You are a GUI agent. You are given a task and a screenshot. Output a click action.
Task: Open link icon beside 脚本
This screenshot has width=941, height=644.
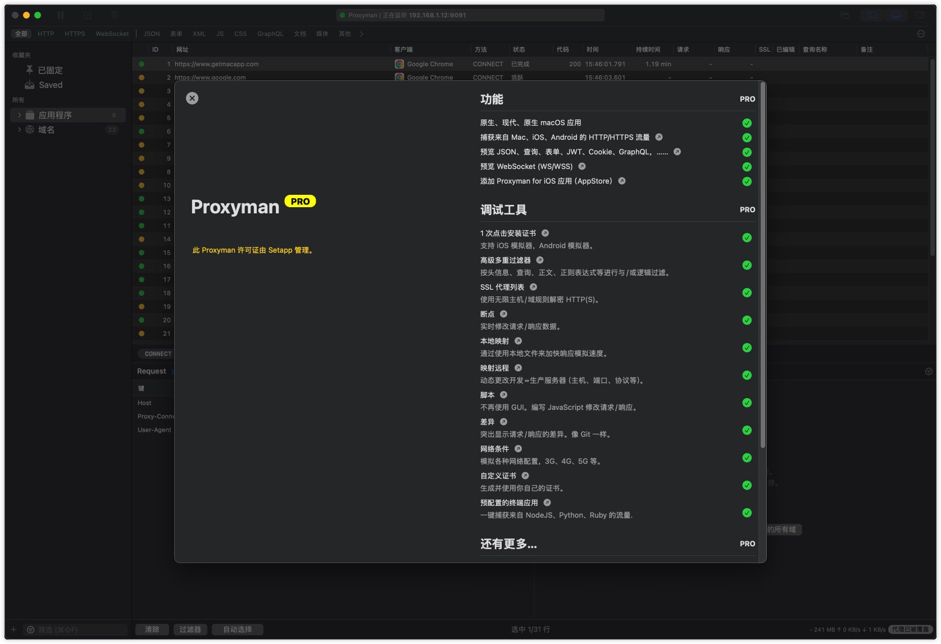[x=503, y=395]
